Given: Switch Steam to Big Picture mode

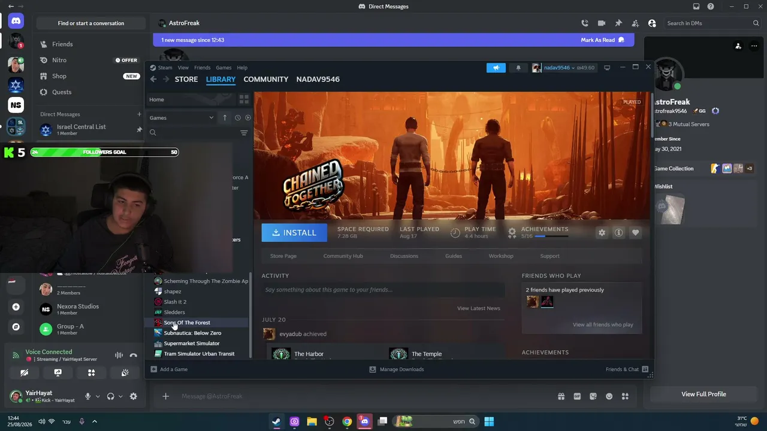Looking at the screenshot, I should 607,68.
